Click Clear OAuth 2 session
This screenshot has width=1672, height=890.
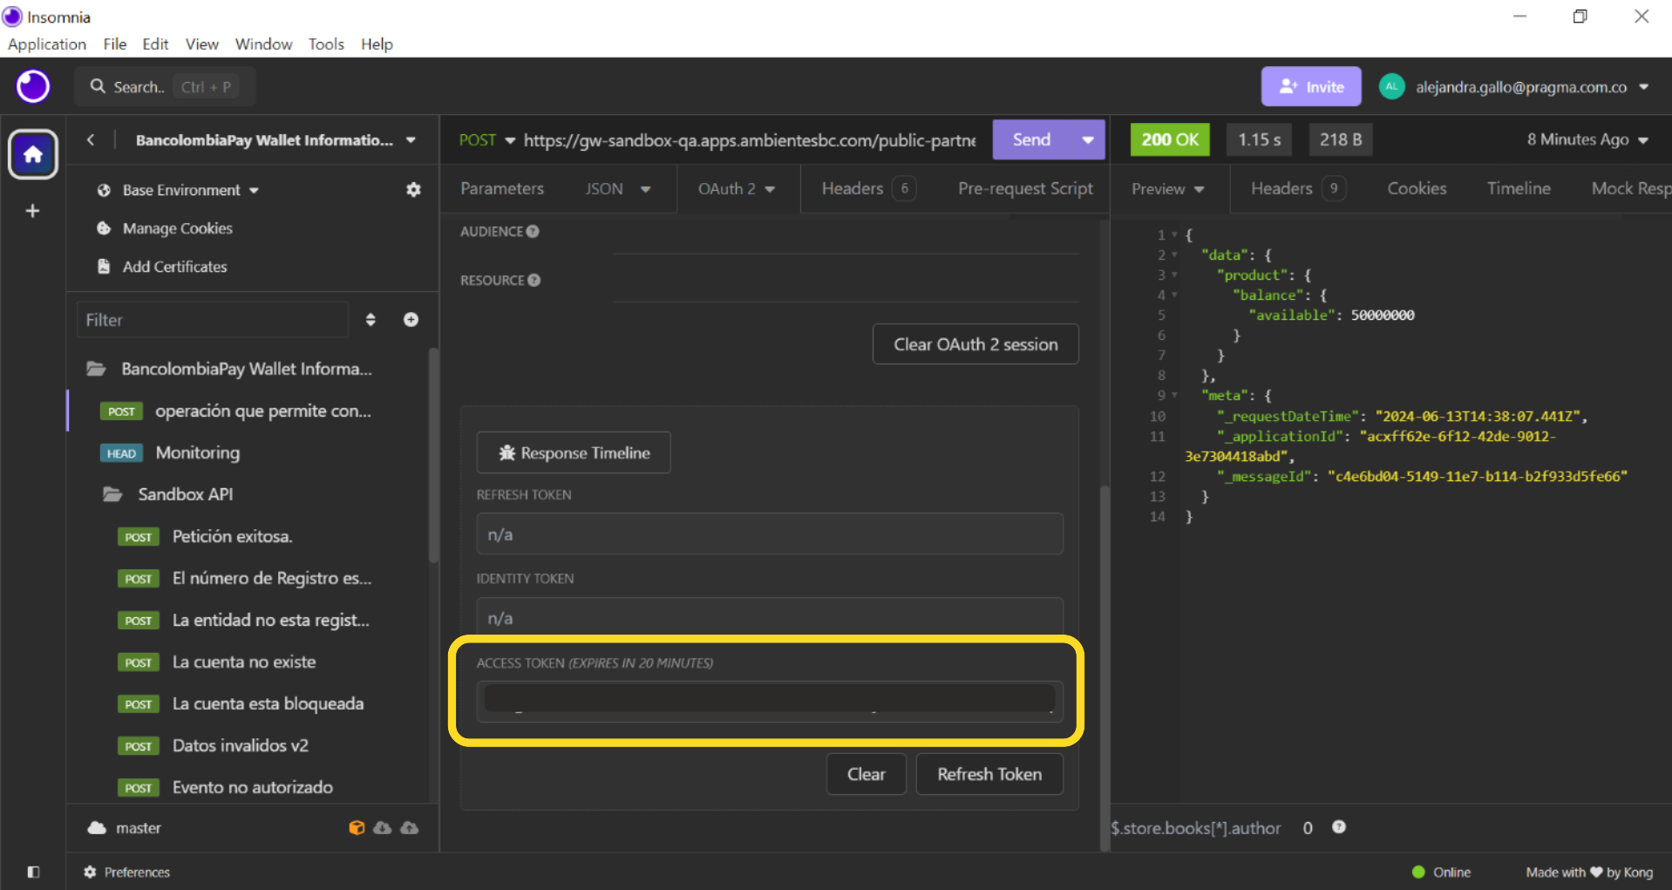pos(975,344)
